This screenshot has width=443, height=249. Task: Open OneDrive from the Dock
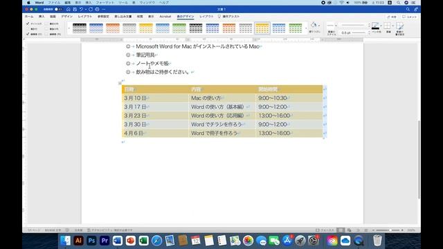pos(345,241)
